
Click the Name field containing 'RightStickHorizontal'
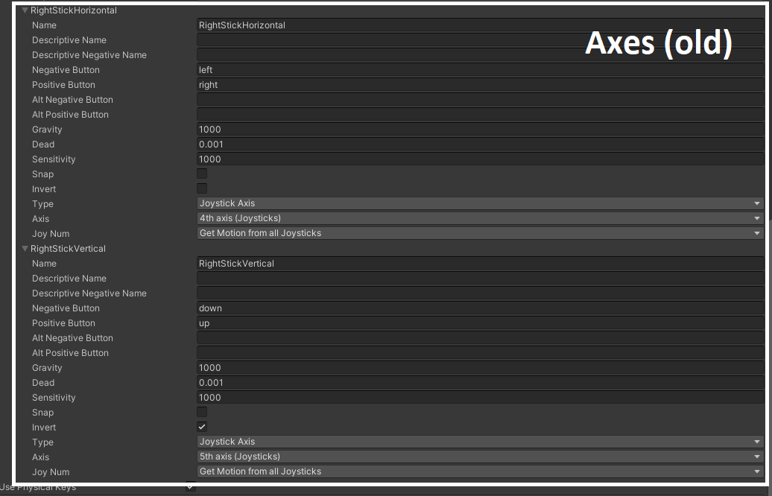480,25
